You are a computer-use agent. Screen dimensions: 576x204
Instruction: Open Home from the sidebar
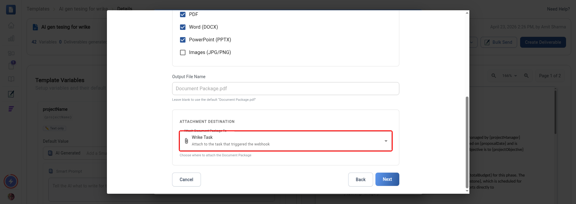pyautogui.click(x=11, y=25)
